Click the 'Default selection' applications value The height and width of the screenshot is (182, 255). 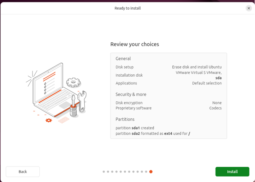point(207,83)
